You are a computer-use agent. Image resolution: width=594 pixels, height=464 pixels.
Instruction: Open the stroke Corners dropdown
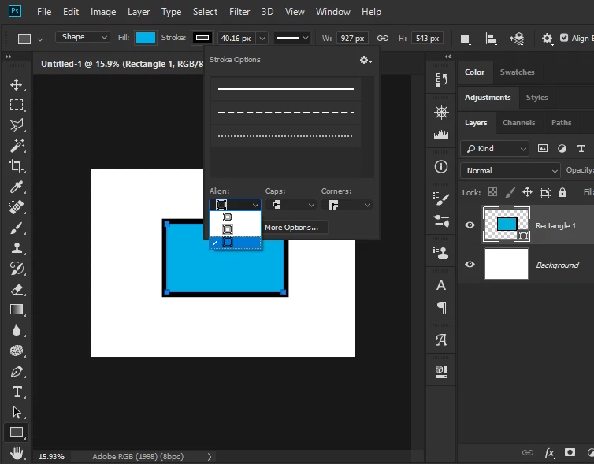pos(347,205)
